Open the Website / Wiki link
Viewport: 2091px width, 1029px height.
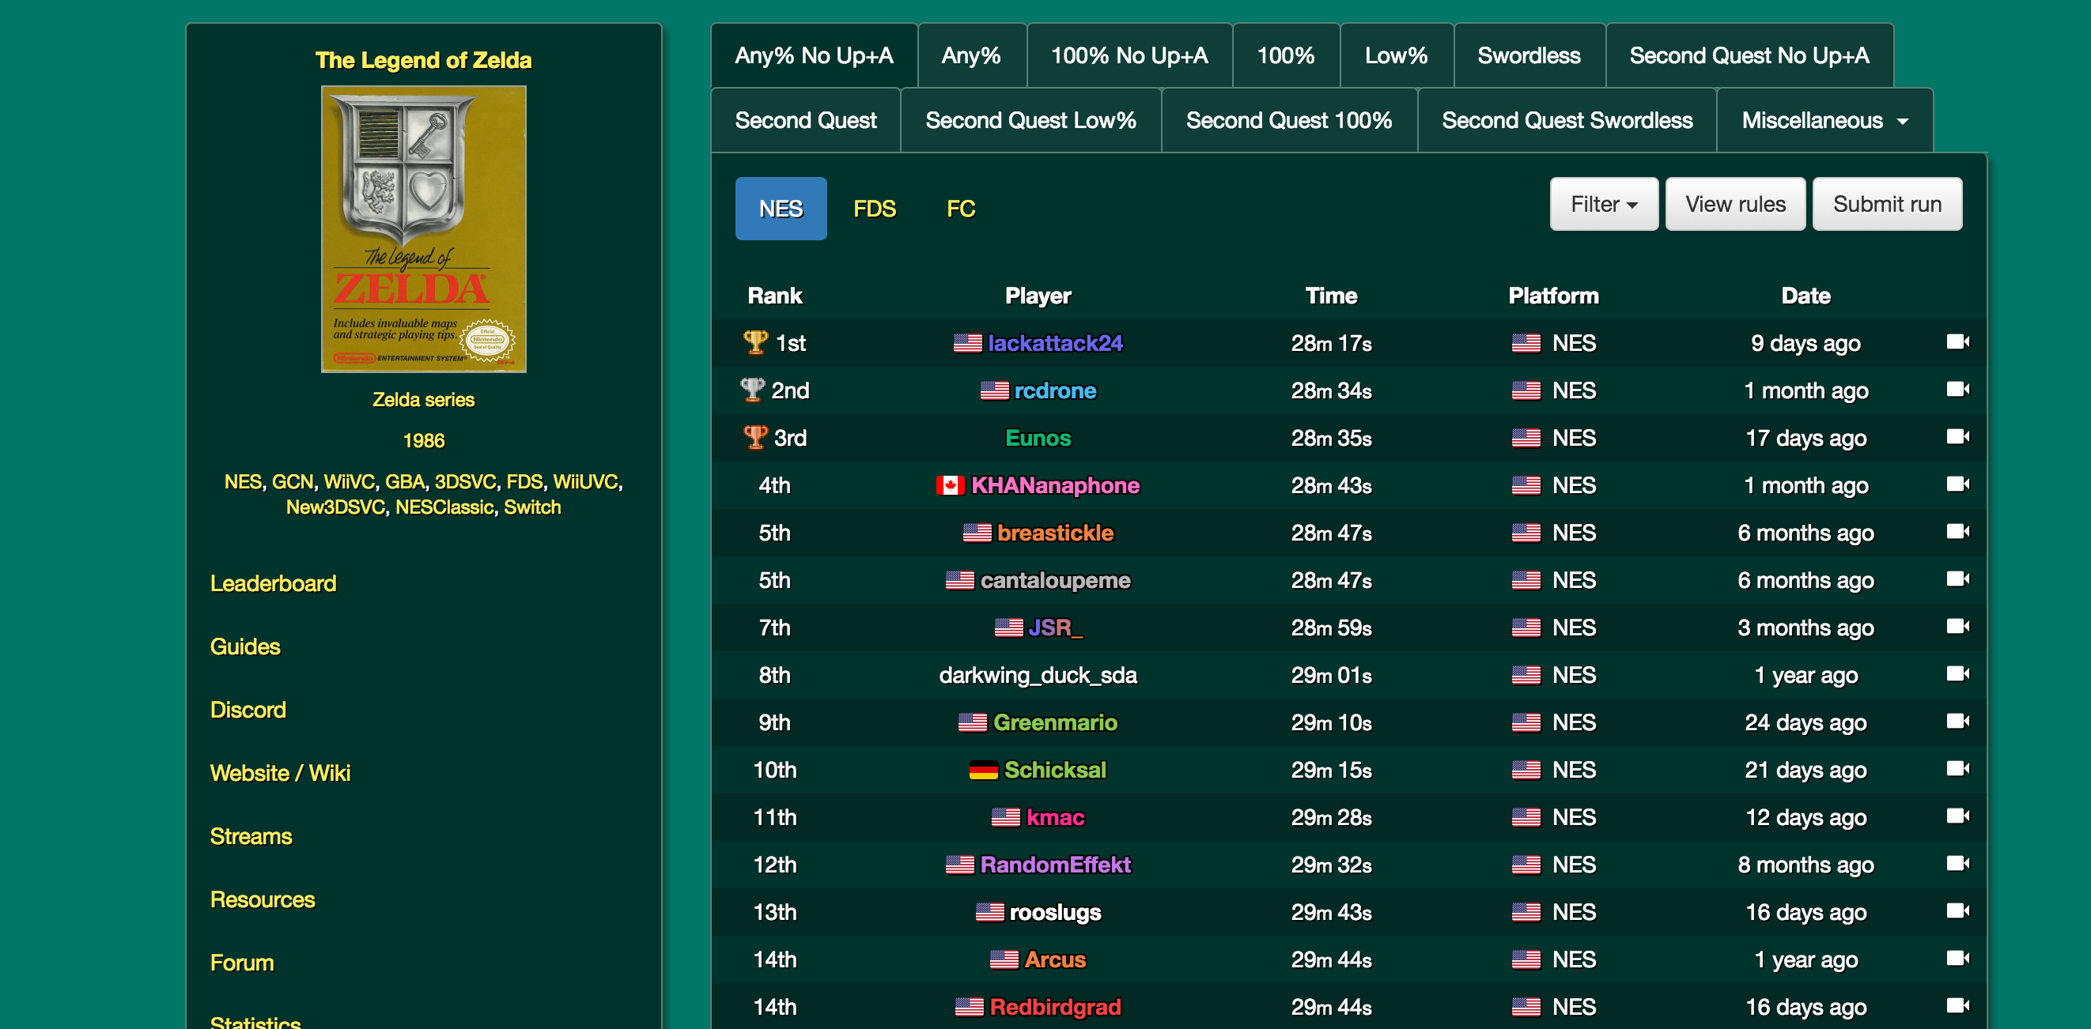click(x=280, y=773)
